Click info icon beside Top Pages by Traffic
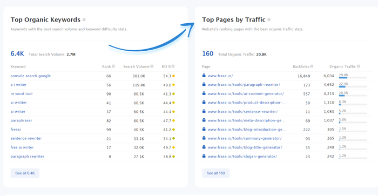378x196 pixels. 269,19
